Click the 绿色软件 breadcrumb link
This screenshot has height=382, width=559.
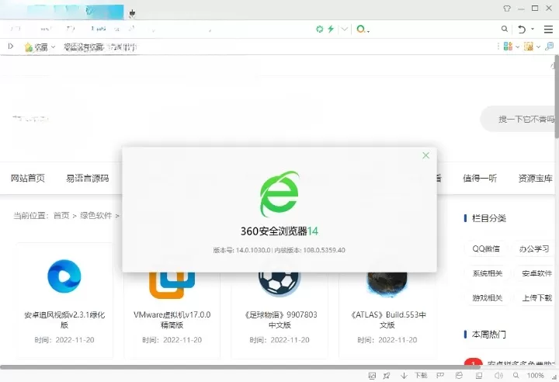pyautogui.click(x=96, y=215)
